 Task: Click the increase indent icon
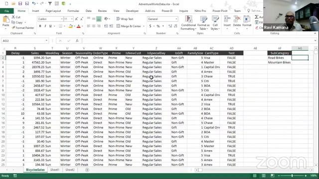pos(111,26)
